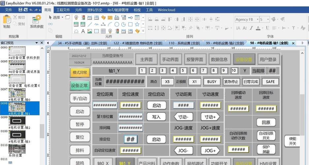This screenshot has width=309, height=165.
Task: Select the freeform wavy curve tool
Action: click(x=96, y=24)
